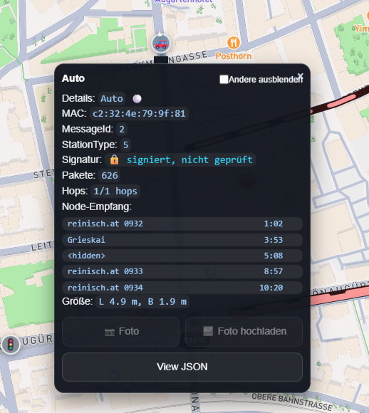Select MAC address c2:32:4e:79:9f:81
The height and width of the screenshot is (413, 369).
click(139, 113)
